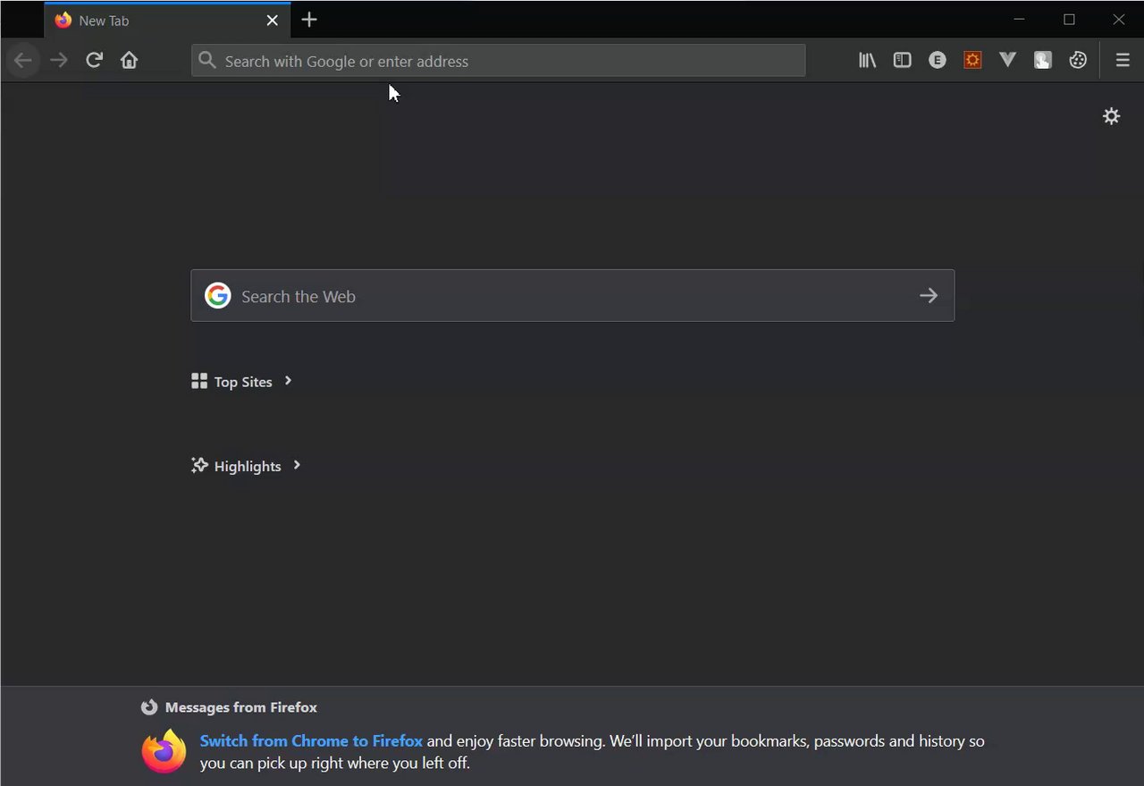Open the pointing-hand extension icon
The image size is (1144, 786).
1043,61
